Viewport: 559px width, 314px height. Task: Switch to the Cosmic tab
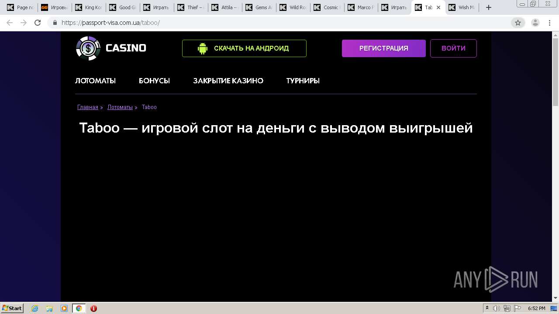(x=327, y=7)
